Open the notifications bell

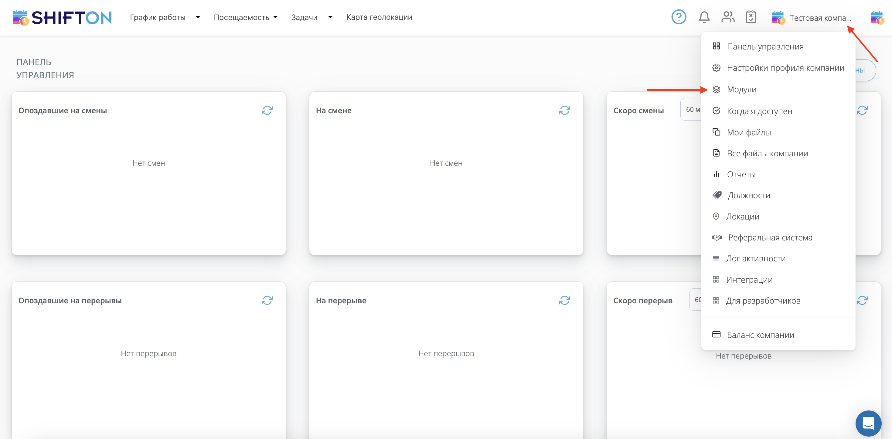point(704,17)
